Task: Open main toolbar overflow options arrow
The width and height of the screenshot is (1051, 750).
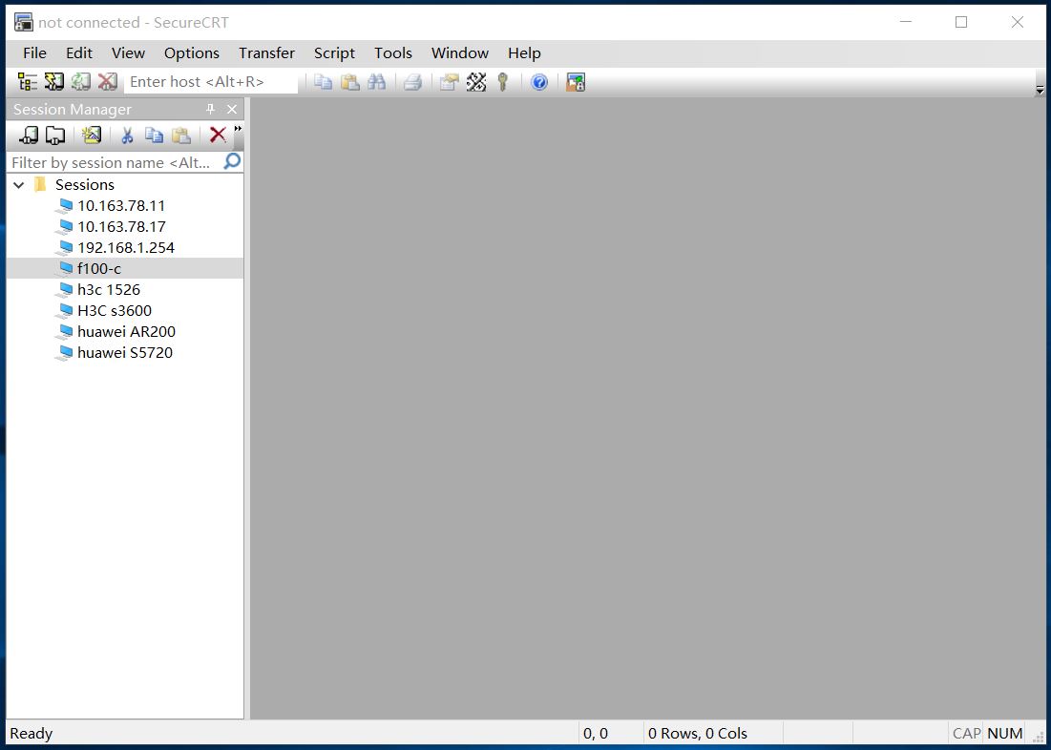Action: [x=1040, y=89]
